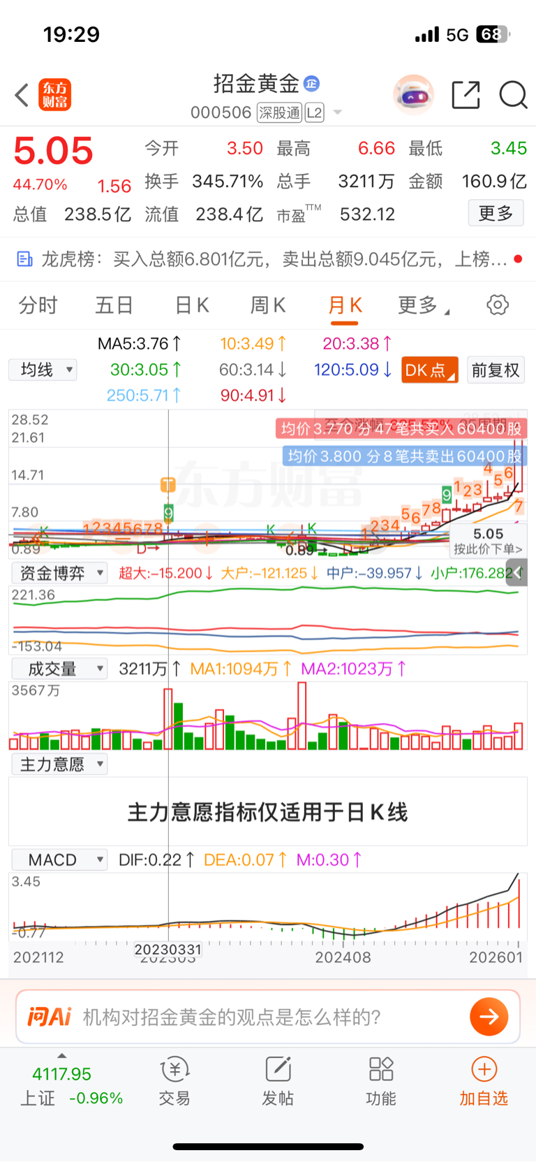Tap 超大:-15.200 capital flow value
Screen dimensions: 536x1162
(x=165, y=574)
